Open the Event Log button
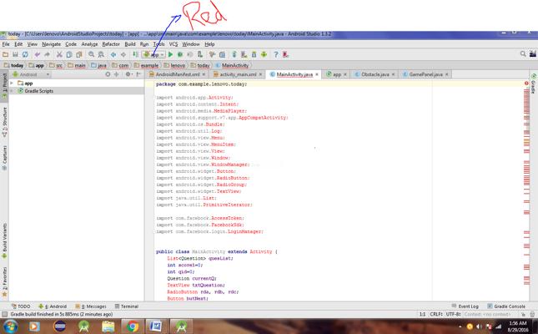The width and height of the screenshot is (538, 334). pyautogui.click(x=465, y=306)
